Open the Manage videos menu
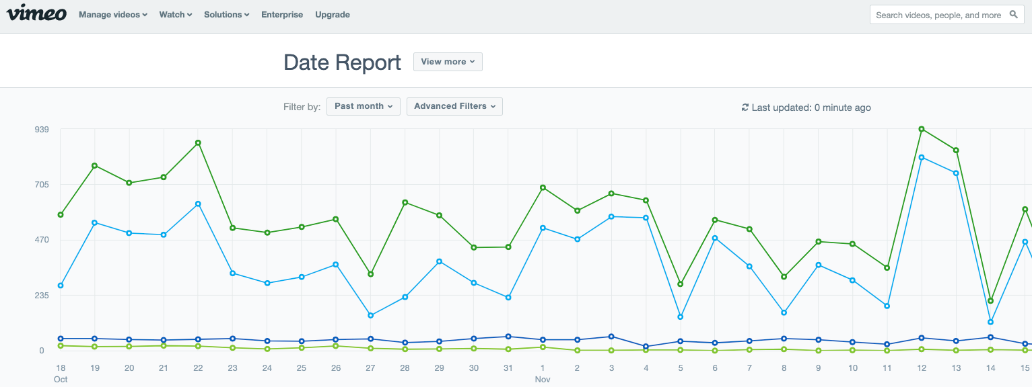This screenshot has height=387, width=1032. [x=113, y=15]
